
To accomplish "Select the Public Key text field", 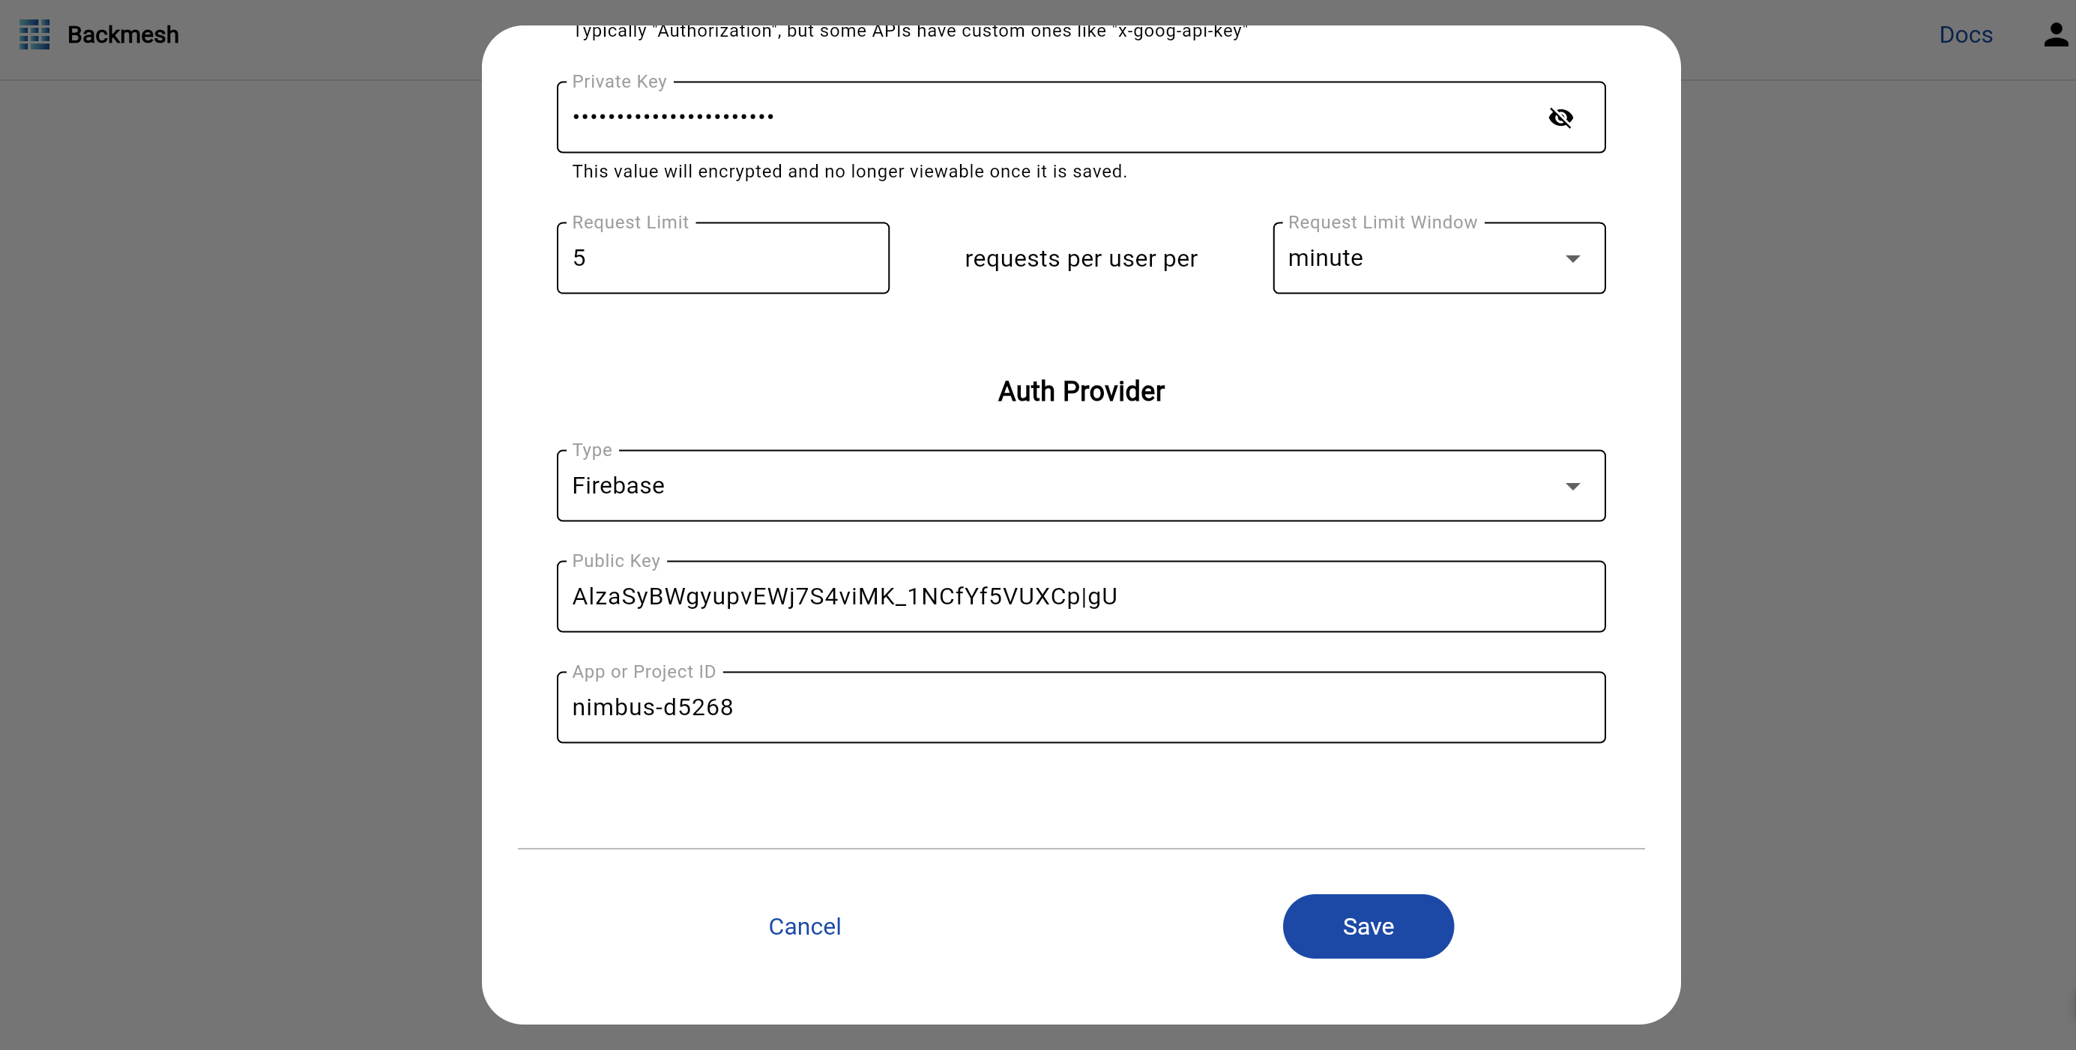I will [1080, 596].
